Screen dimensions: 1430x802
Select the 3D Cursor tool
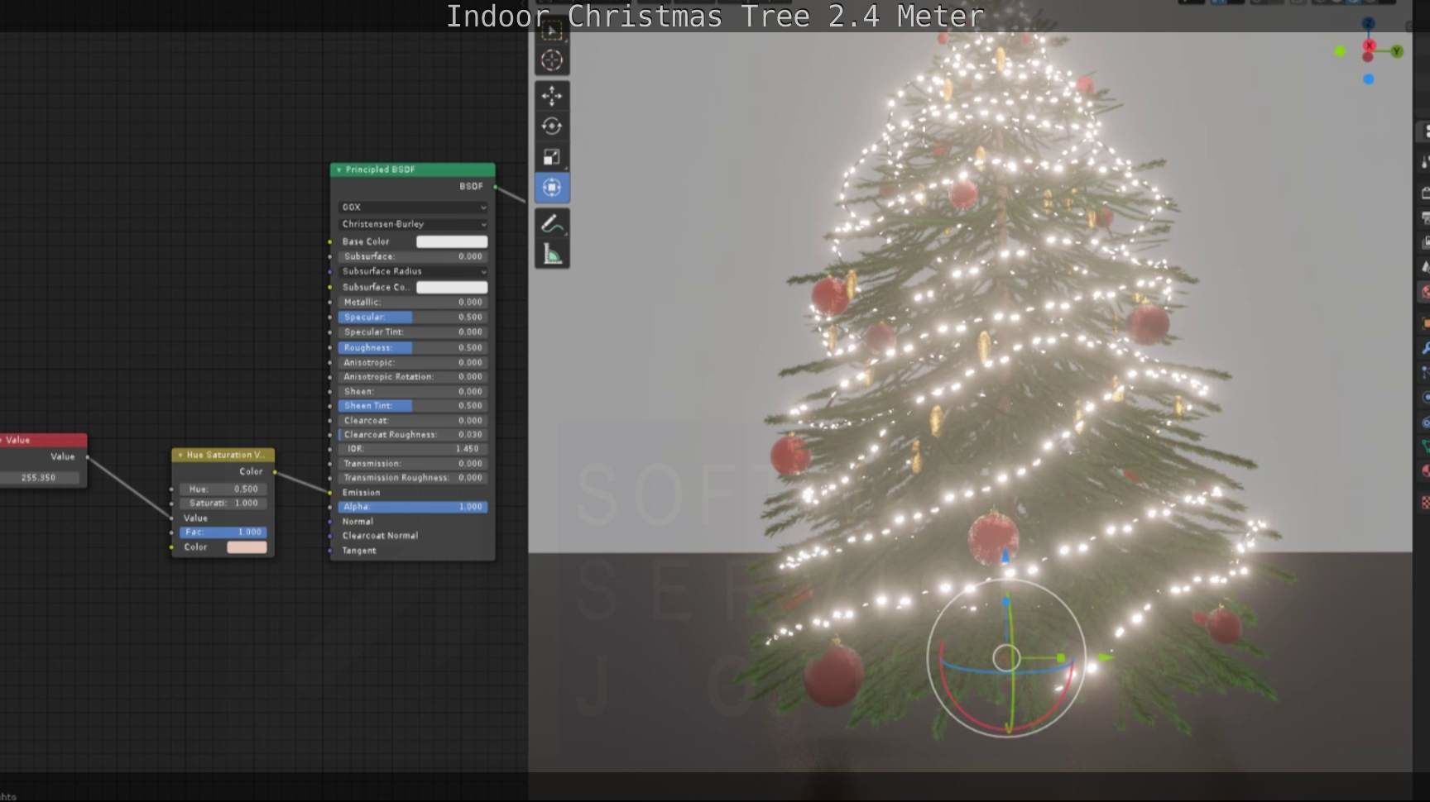click(x=552, y=60)
